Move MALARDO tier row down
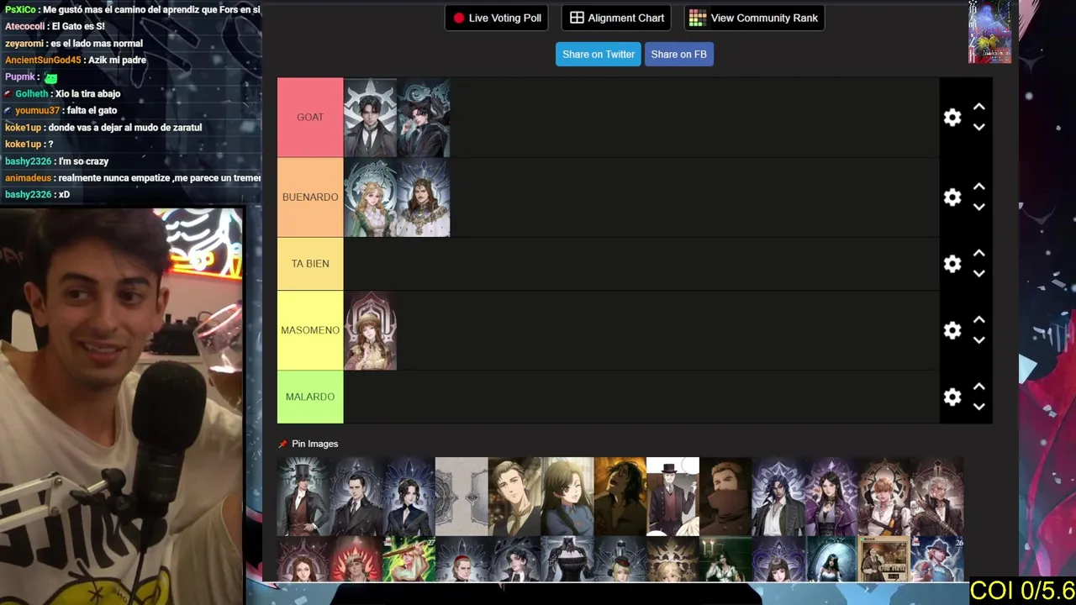This screenshot has height=605, width=1076. 978,407
